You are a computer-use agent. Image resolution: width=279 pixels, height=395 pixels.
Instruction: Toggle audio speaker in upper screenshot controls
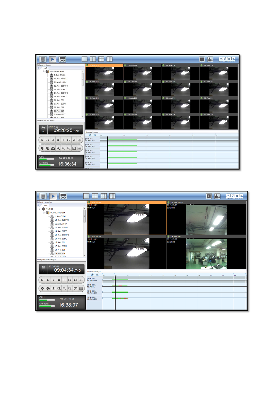[79, 140]
